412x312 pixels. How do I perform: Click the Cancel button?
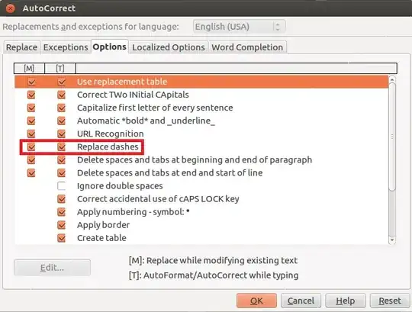pyautogui.click(x=301, y=301)
